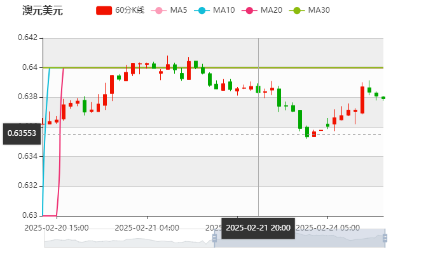This screenshot has width=426, height=254.
Task: Toggle the MA30 legend line
Action: 310,10
